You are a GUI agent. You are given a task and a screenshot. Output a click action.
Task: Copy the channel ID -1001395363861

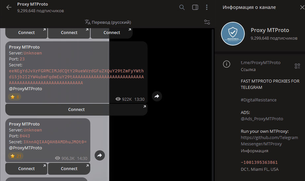click(x=259, y=162)
